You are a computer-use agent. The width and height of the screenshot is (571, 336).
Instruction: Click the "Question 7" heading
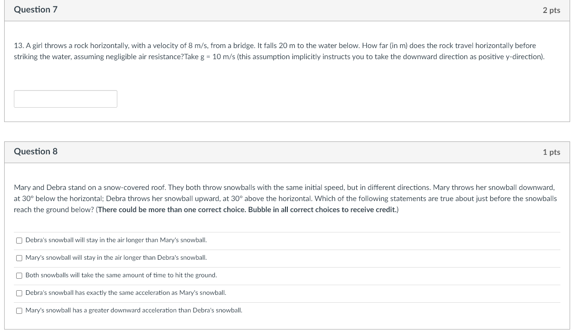click(36, 10)
